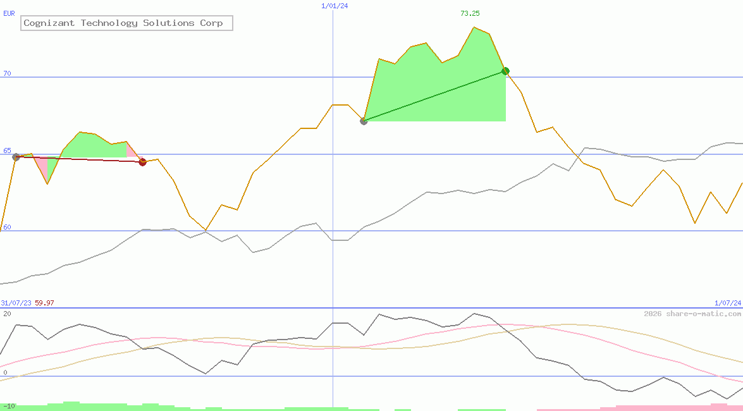This screenshot has height=411, width=743.
Task: Click the 70 price axis label
Action: pos(7,73)
